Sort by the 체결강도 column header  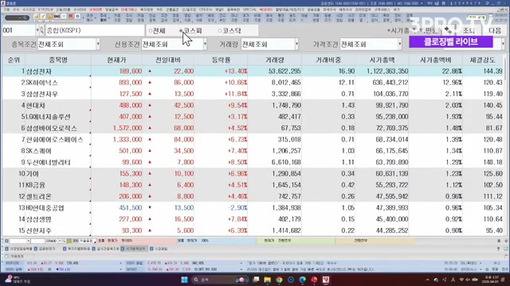[x=483, y=60]
